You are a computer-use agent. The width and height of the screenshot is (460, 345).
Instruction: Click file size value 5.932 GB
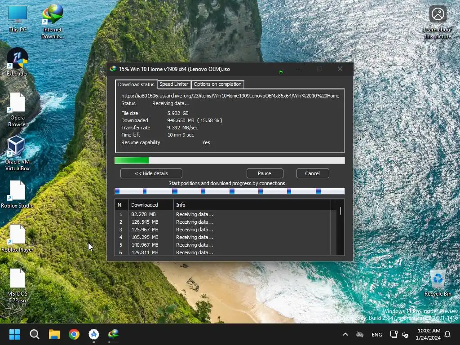coord(178,113)
